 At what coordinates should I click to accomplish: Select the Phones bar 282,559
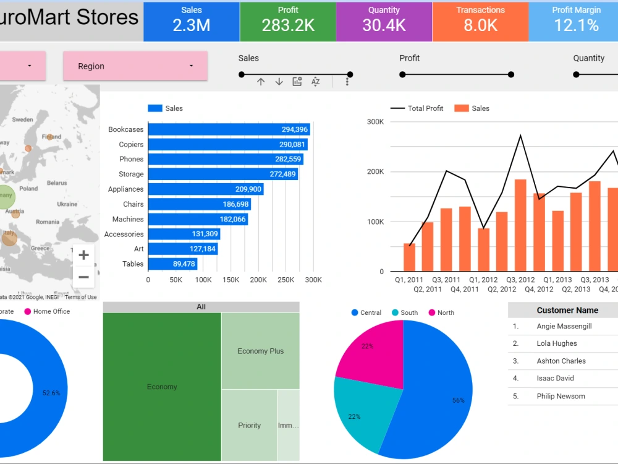click(226, 159)
